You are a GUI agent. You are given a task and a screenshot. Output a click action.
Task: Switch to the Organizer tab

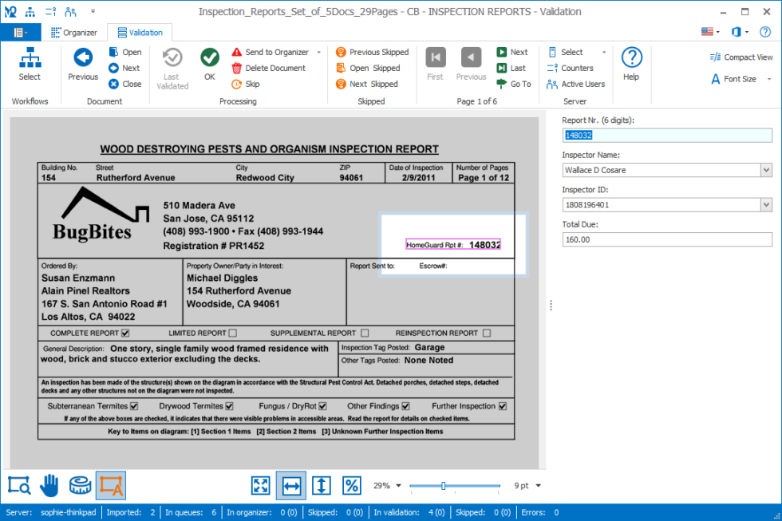tap(73, 33)
